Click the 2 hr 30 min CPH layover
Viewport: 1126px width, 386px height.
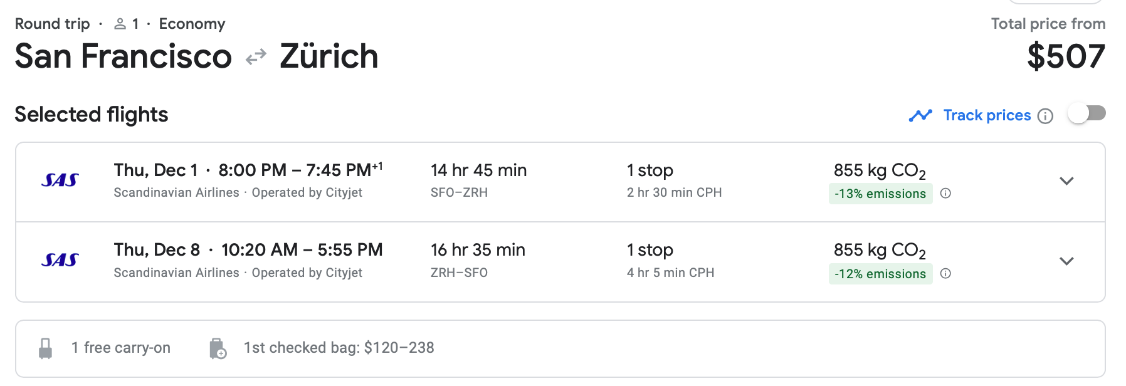pos(674,192)
